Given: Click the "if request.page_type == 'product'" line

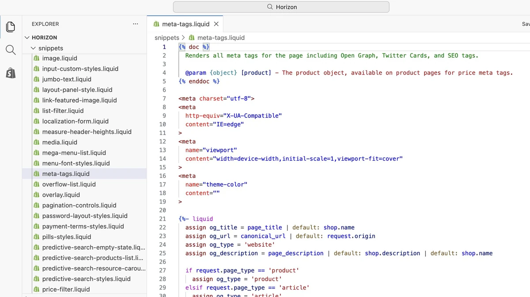Looking at the screenshot, I should coord(242,271).
